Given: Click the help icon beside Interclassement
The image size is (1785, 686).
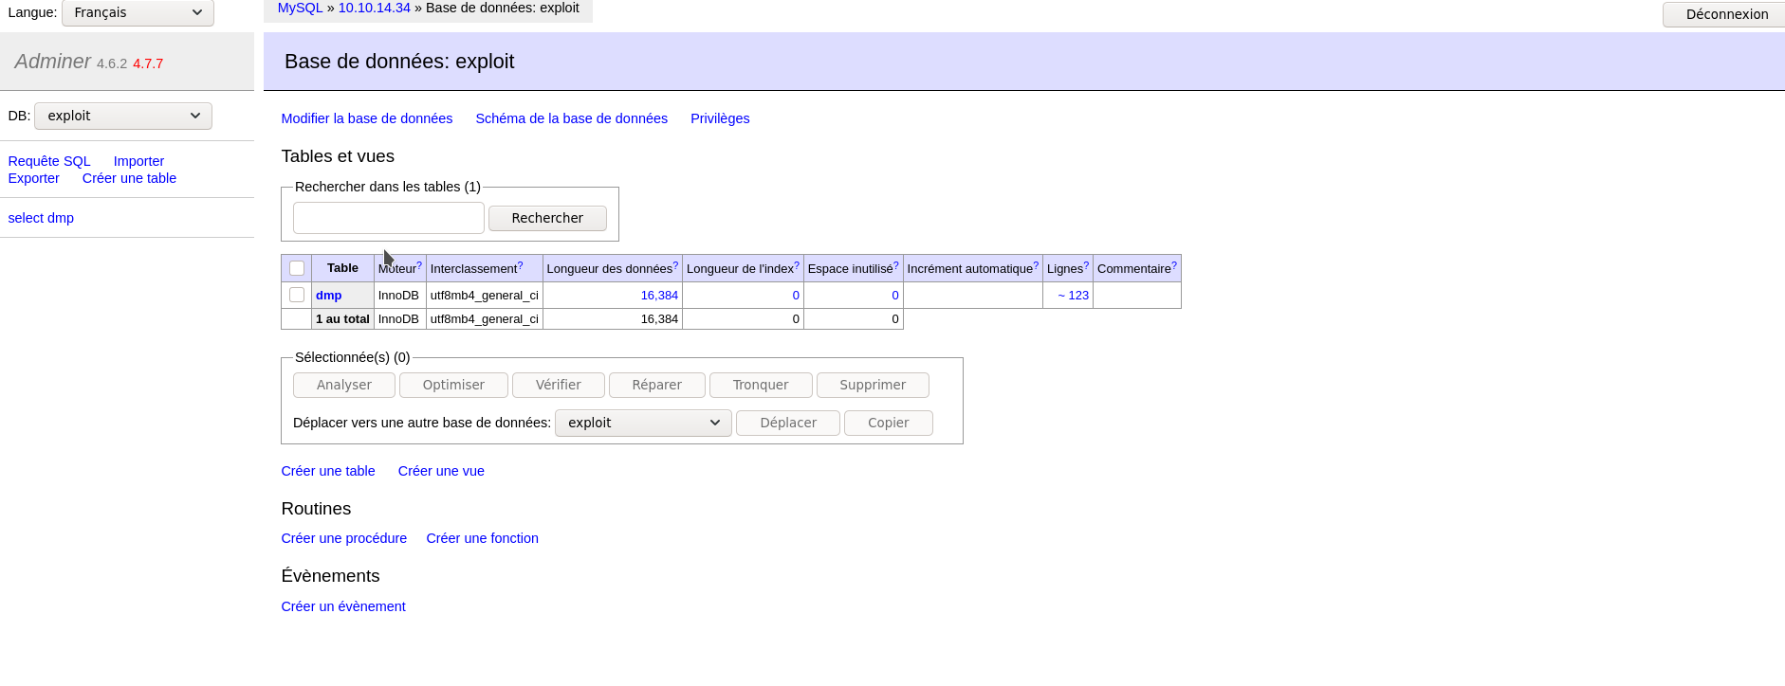Looking at the screenshot, I should (520, 266).
